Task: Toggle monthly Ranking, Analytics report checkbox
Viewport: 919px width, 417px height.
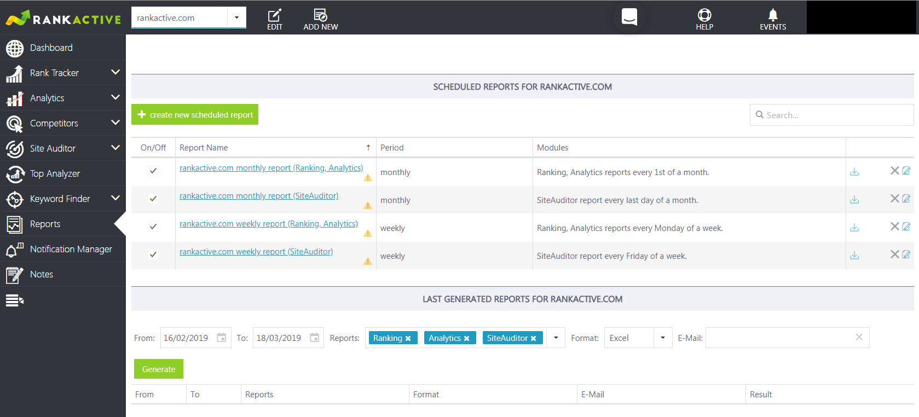Action: [x=153, y=171]
